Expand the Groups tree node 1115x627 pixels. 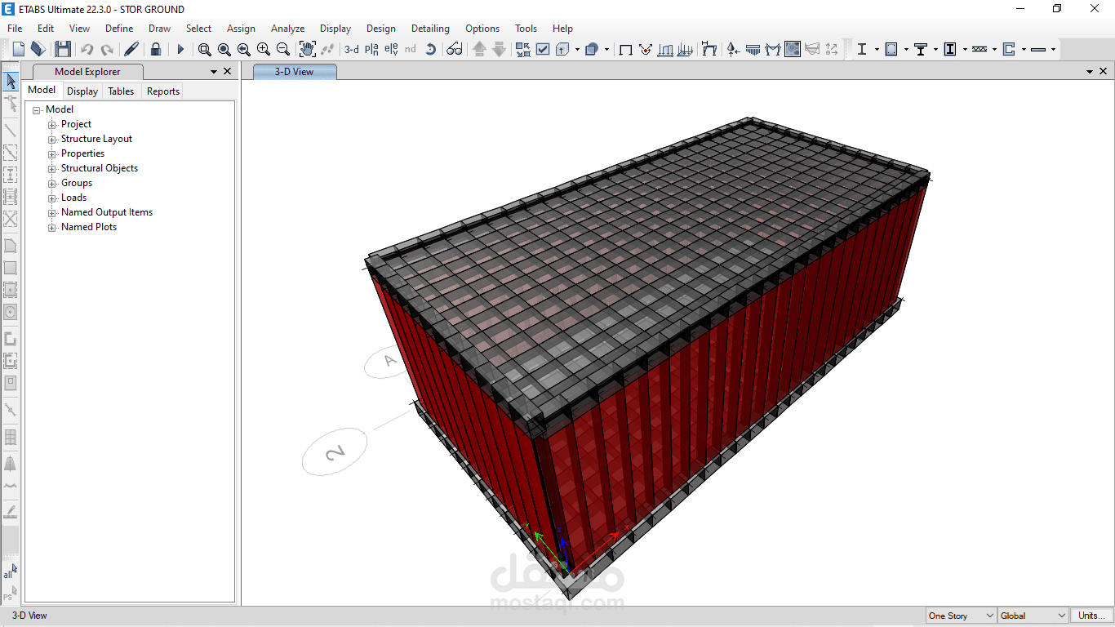(x=52, y=184)
